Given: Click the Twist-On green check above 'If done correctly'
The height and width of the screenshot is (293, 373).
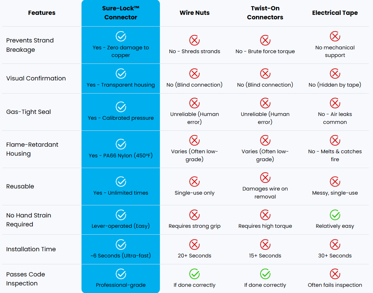Looking at the screenshot, I should click(x=265, y=274).
